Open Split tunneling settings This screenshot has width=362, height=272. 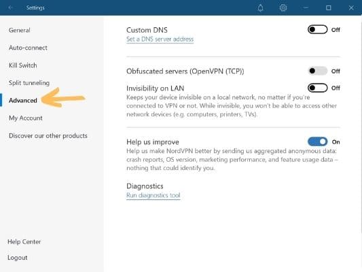pyautogui.click(x=29, y=83)
